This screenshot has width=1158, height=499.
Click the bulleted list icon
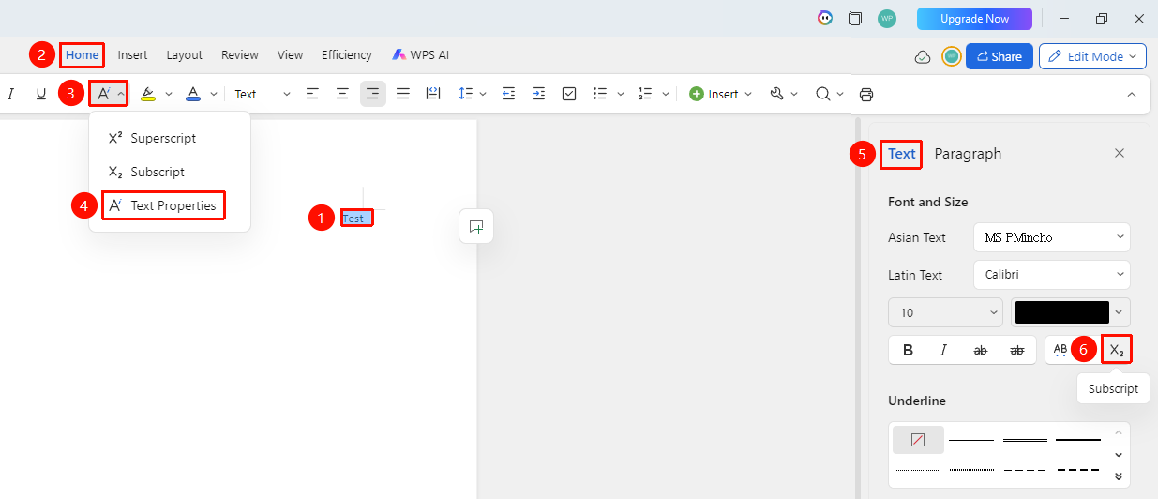(x=601, y=94)
